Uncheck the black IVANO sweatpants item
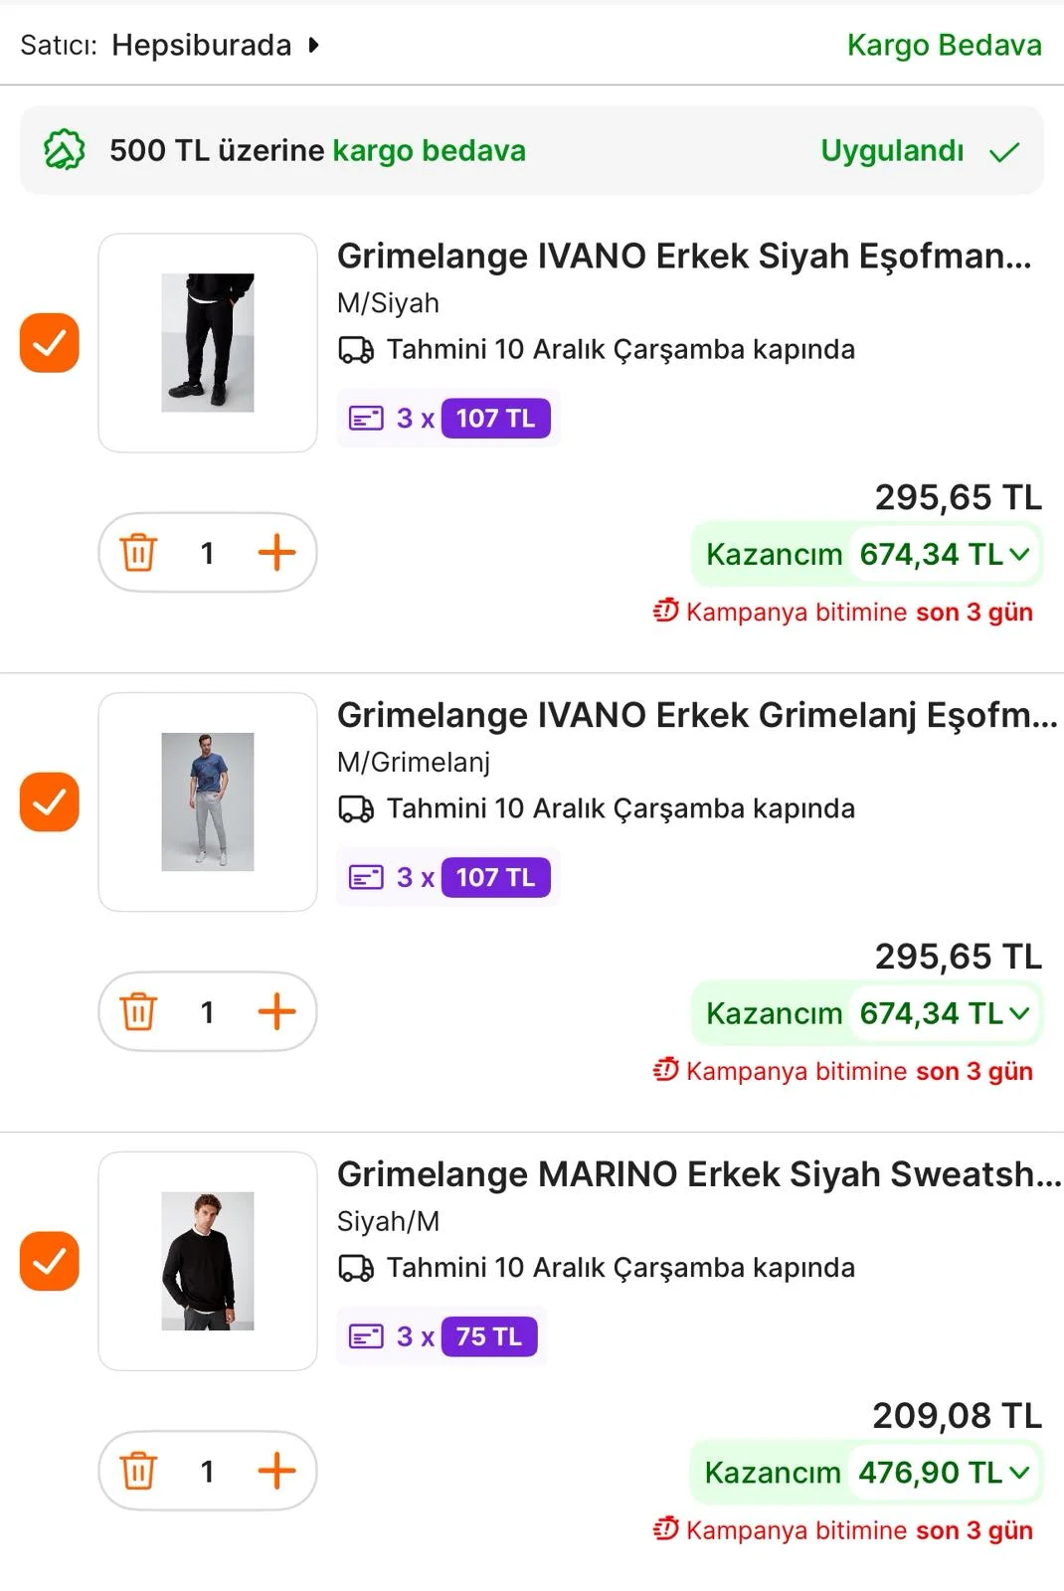Image resolution: width=1064 pixels, height=1591 pixels. coord(50,343)
